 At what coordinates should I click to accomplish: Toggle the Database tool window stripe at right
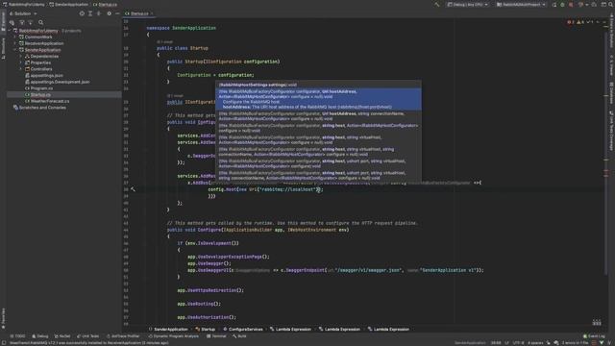611,92
